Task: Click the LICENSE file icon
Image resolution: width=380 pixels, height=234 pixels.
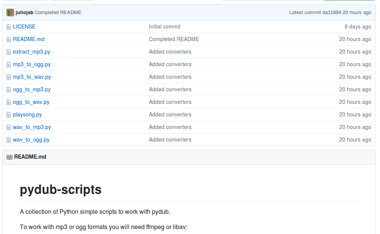Action: click(x=8, y=27)
